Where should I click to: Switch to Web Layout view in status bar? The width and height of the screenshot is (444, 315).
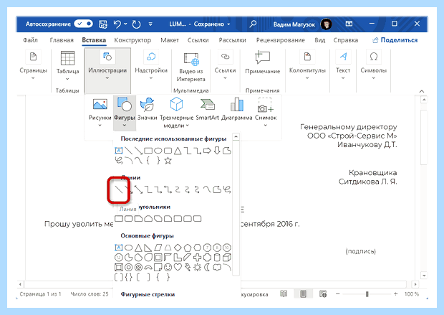[x=323, y=293]
